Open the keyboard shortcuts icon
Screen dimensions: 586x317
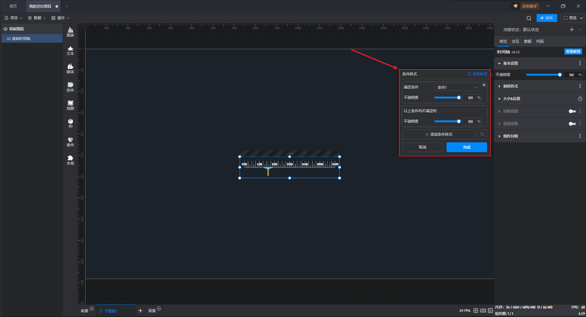click(x=483, y=311)
